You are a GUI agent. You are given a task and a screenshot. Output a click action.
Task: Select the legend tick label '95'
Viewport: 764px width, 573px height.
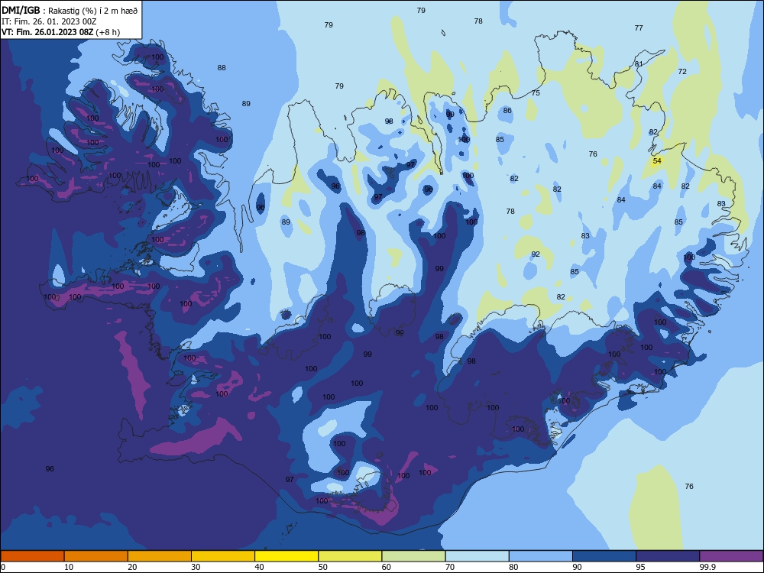click(641, 567)
